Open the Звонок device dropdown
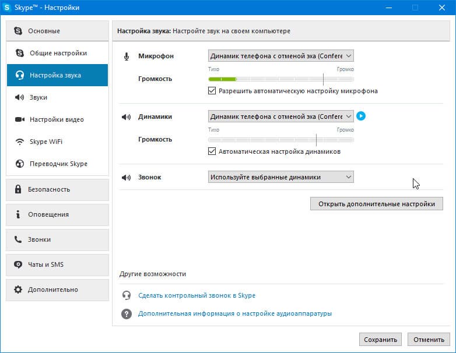456x353 pixels. pos(281,177)
